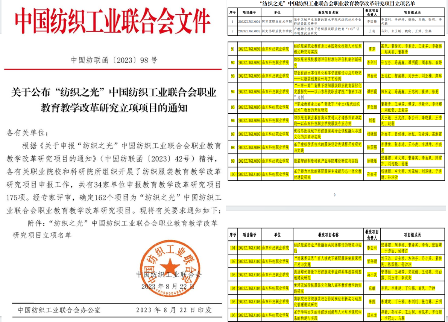This screenshot has height=322, width=448.
Task: Select members cell "马阳、朱玉新、魏晓、王娟、张燕"
Action: point(406,31)
